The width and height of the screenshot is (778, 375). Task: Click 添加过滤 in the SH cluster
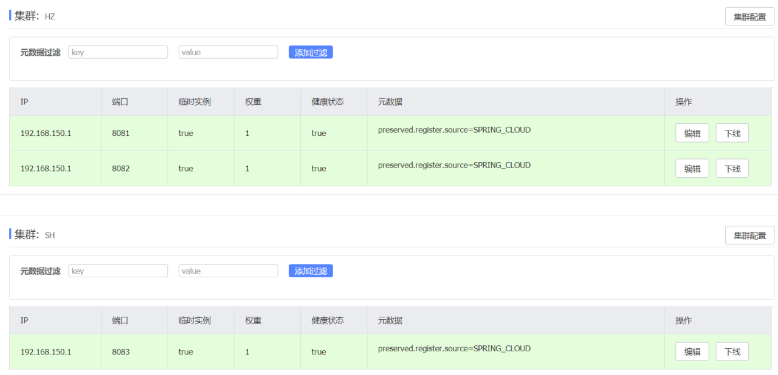pos(311,271)
